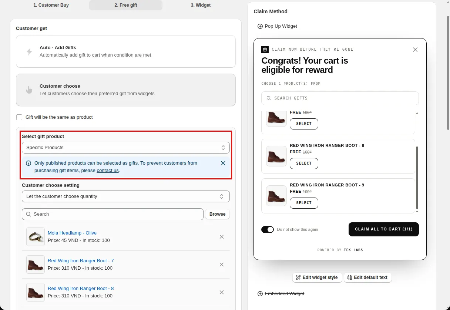Screen dimensions: 450x310
Task: Click the gift box icon in popup header
Action: click(265, 50)
